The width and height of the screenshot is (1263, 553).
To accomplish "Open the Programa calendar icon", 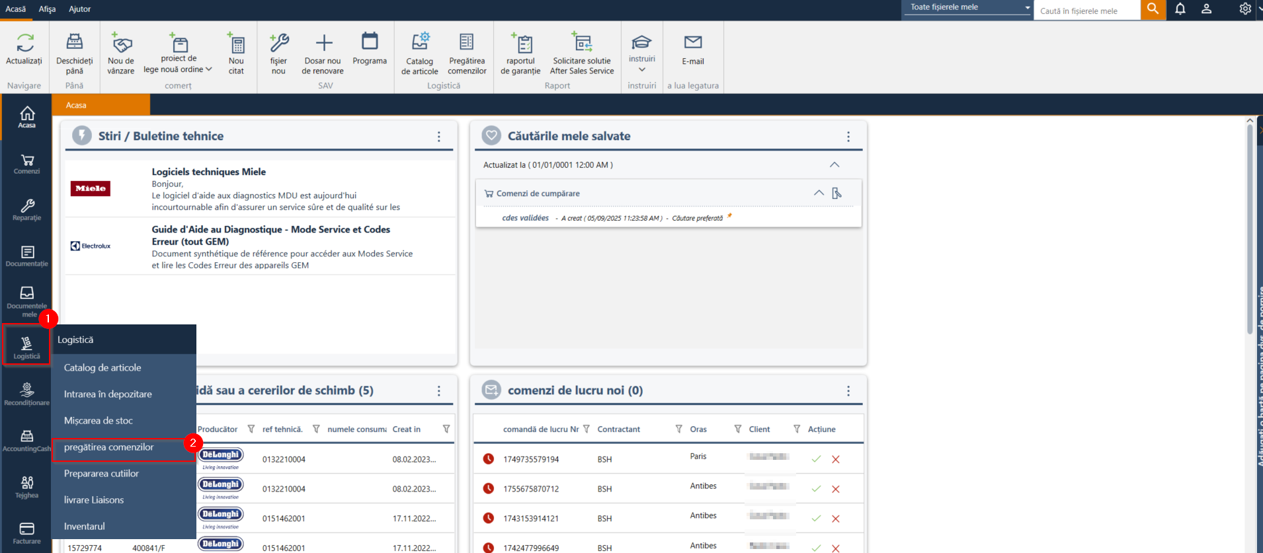I will (x=370, y=42).
